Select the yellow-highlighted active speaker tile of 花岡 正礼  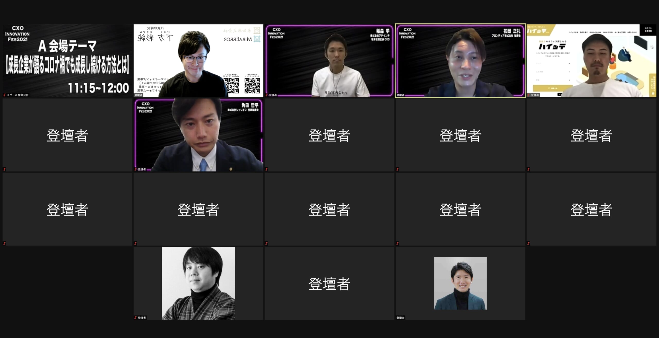click(460, 61)
